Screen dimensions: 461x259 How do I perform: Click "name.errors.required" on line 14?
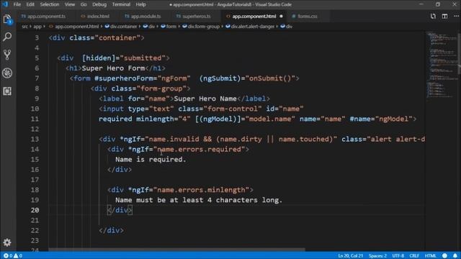199,150
